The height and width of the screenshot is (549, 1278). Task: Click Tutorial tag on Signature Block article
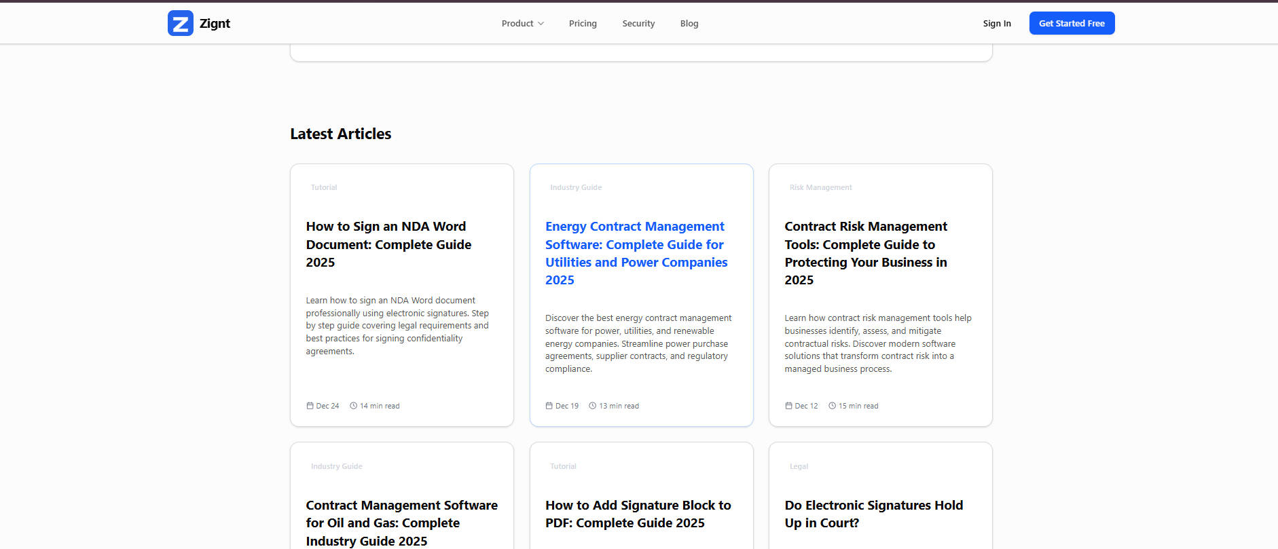[563, 466]
